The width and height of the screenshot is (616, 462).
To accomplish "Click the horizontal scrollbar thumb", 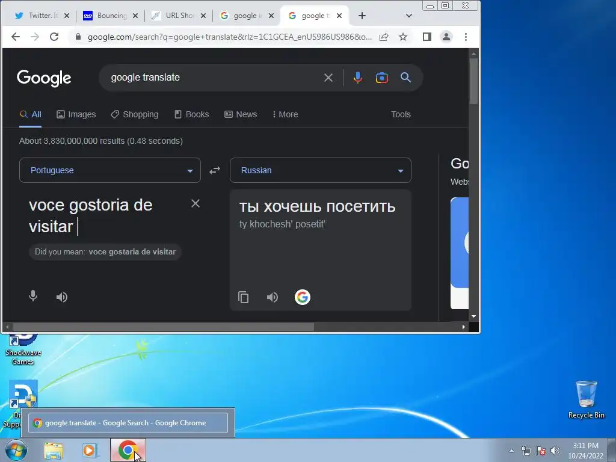I will pyautogui.click(x=163, y=327).
